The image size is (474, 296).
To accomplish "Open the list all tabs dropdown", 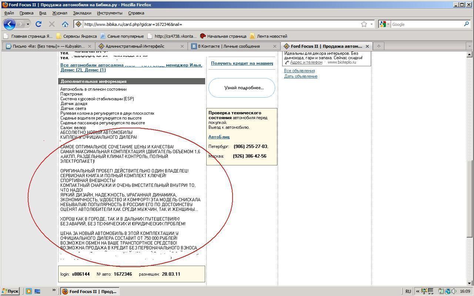I will (x=470, y=46).
